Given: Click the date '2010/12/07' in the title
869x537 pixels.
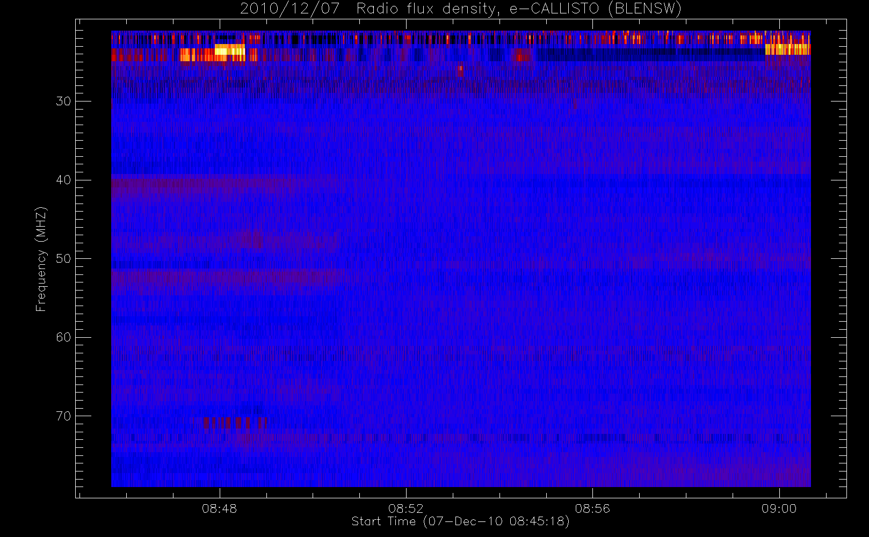Looking at the screenshot, I should point(289,9).
